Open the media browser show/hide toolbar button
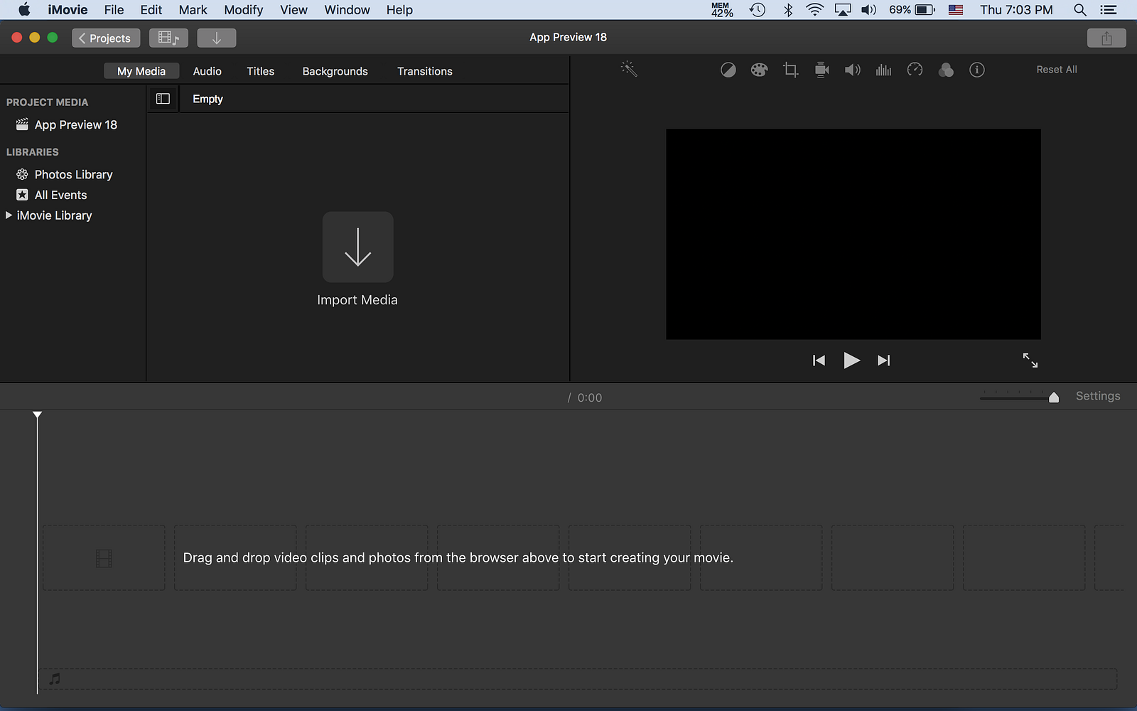This screenshot has height=711, width=1137. click(168, 38)
